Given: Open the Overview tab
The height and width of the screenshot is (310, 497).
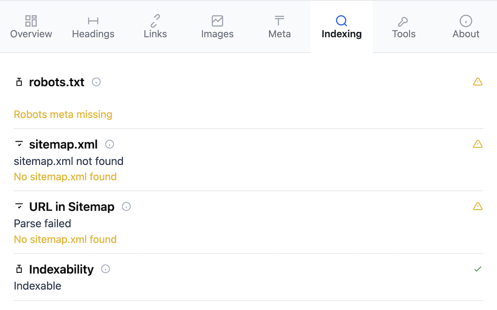Looking at the screenshot, I should coord(31,27).
